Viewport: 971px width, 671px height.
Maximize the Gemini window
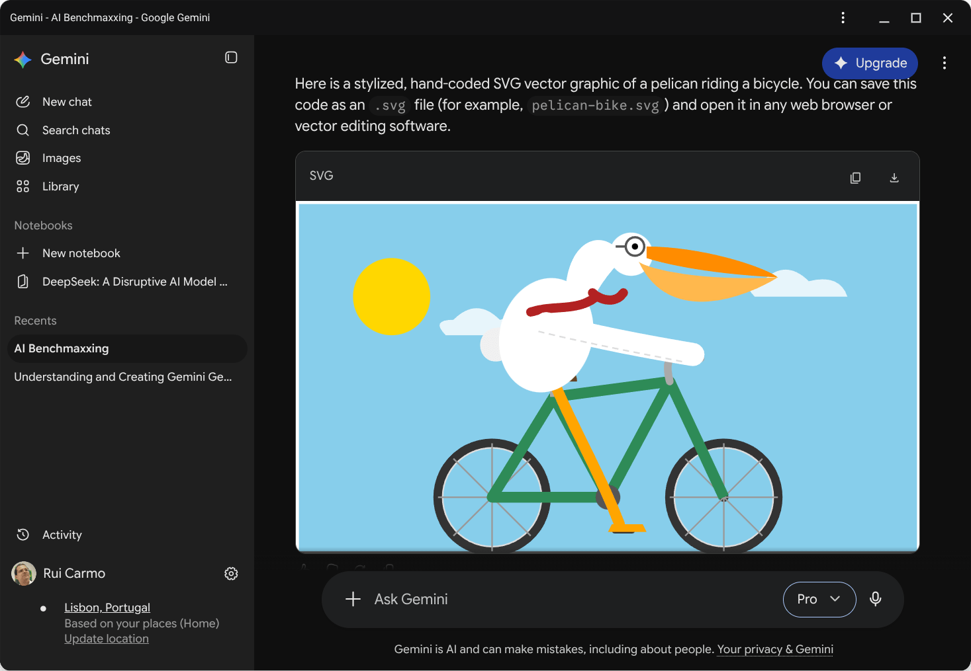coord(916,18)
